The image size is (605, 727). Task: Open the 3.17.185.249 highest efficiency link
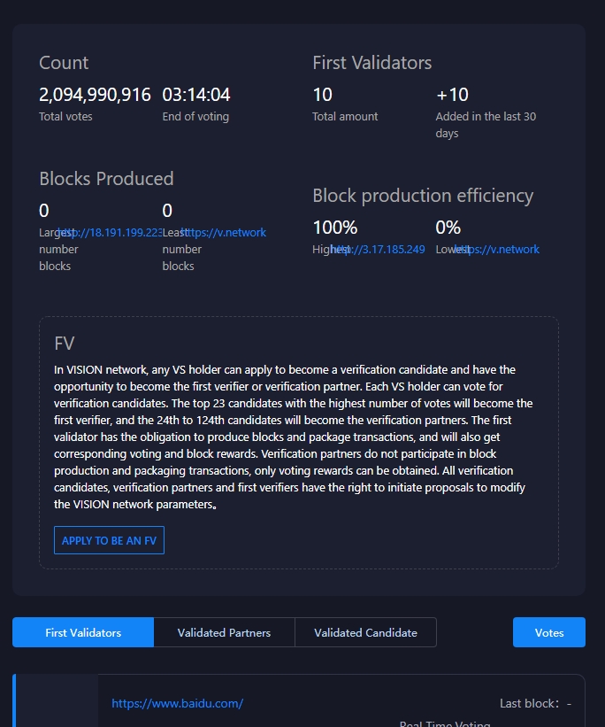pyautogui.click(x=379, y=250)
